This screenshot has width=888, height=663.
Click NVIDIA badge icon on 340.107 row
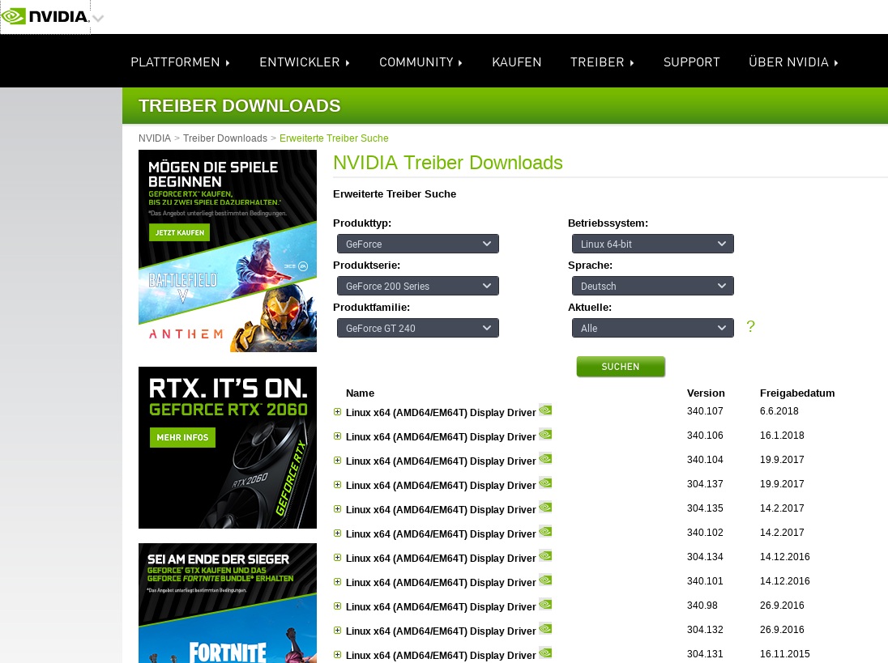pyautogui.click(x=545, y=410)
